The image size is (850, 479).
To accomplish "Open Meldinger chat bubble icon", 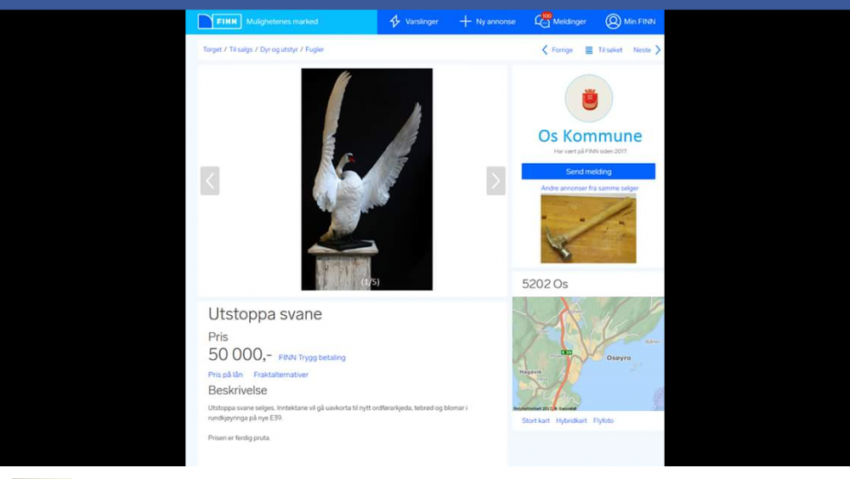I will click(x=542, y=21).
